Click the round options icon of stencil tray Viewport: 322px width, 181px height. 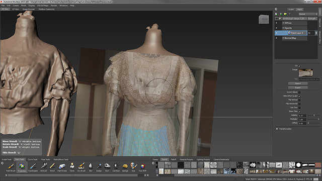tap(153, 163)
